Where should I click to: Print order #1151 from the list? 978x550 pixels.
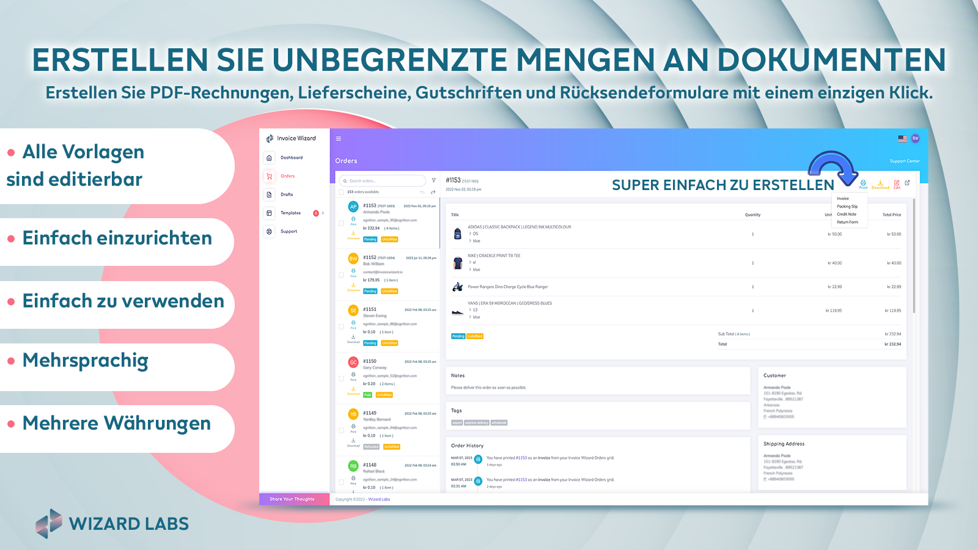[353, 324]
